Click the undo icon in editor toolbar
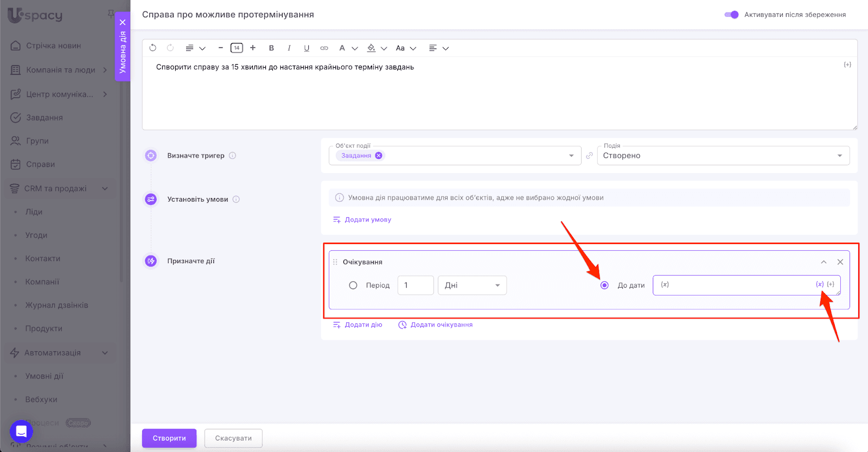868x452 pixels. (153, 48)
